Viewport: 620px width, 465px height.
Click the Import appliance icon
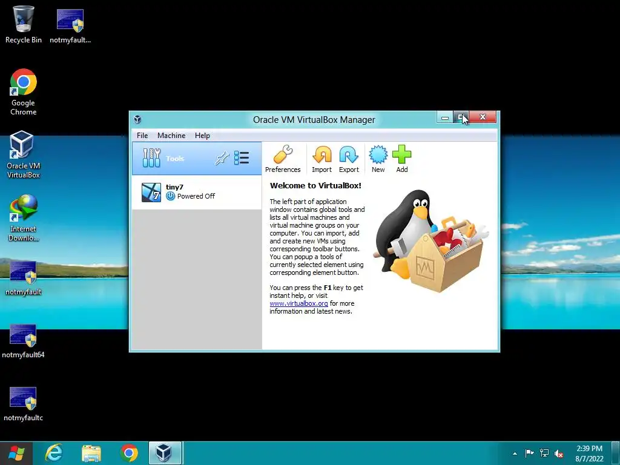(x=322, y=159)
